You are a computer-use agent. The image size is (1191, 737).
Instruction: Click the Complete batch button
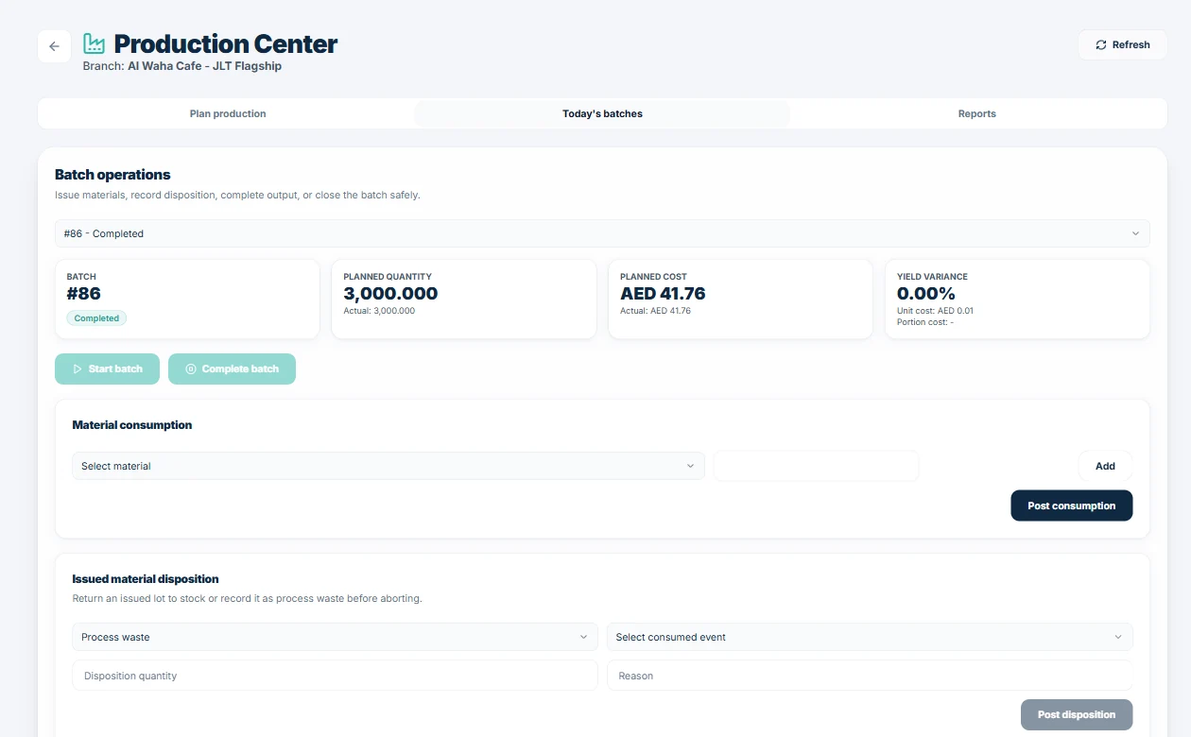click(x=232, y=368)
